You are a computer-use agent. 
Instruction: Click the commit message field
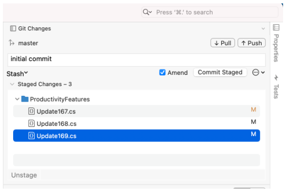136,60
